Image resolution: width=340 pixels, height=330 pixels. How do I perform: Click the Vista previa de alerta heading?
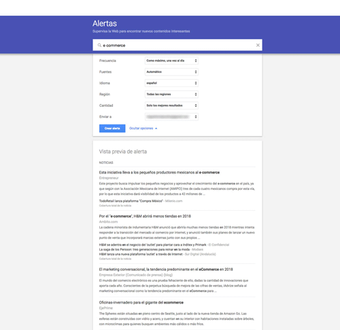point(123,152)
